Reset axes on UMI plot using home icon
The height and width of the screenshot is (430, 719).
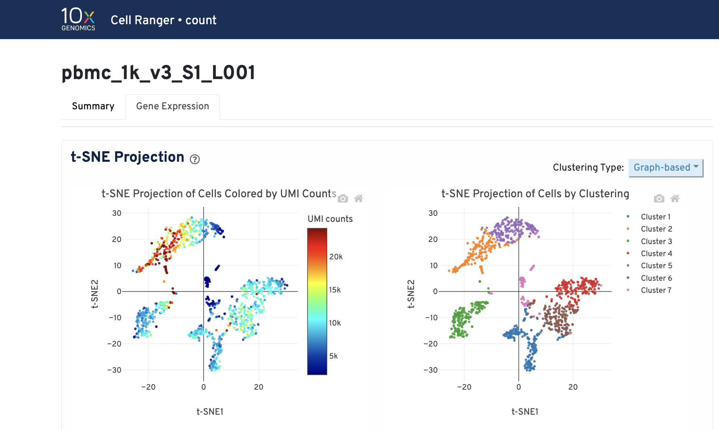click(359, 198)
